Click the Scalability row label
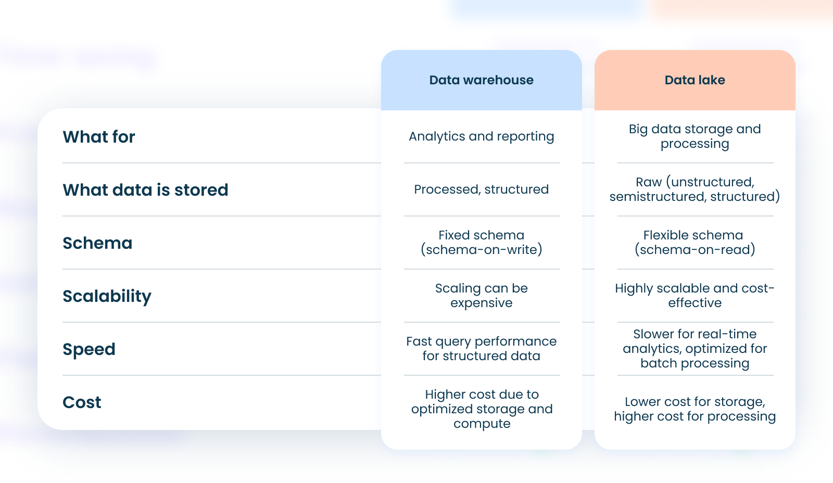The height and width of the screenshot is (483, 833). click(107, 296)
